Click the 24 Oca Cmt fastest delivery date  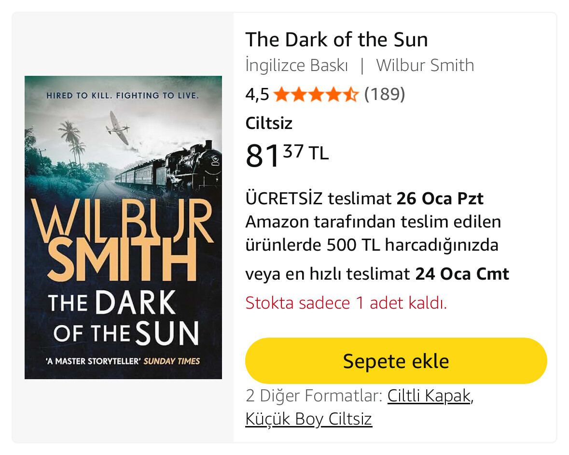[462, 274]
